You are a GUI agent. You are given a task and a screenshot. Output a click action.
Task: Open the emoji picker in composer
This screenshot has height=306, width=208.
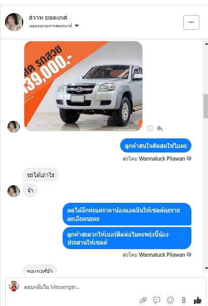click(x=170, y=300)
